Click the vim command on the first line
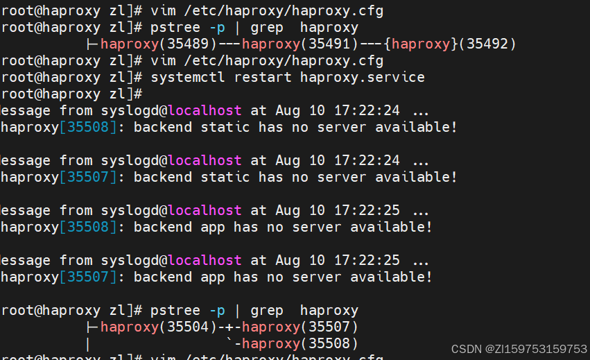The height and width of the screenshot is (360, 590). pos(267,11)
